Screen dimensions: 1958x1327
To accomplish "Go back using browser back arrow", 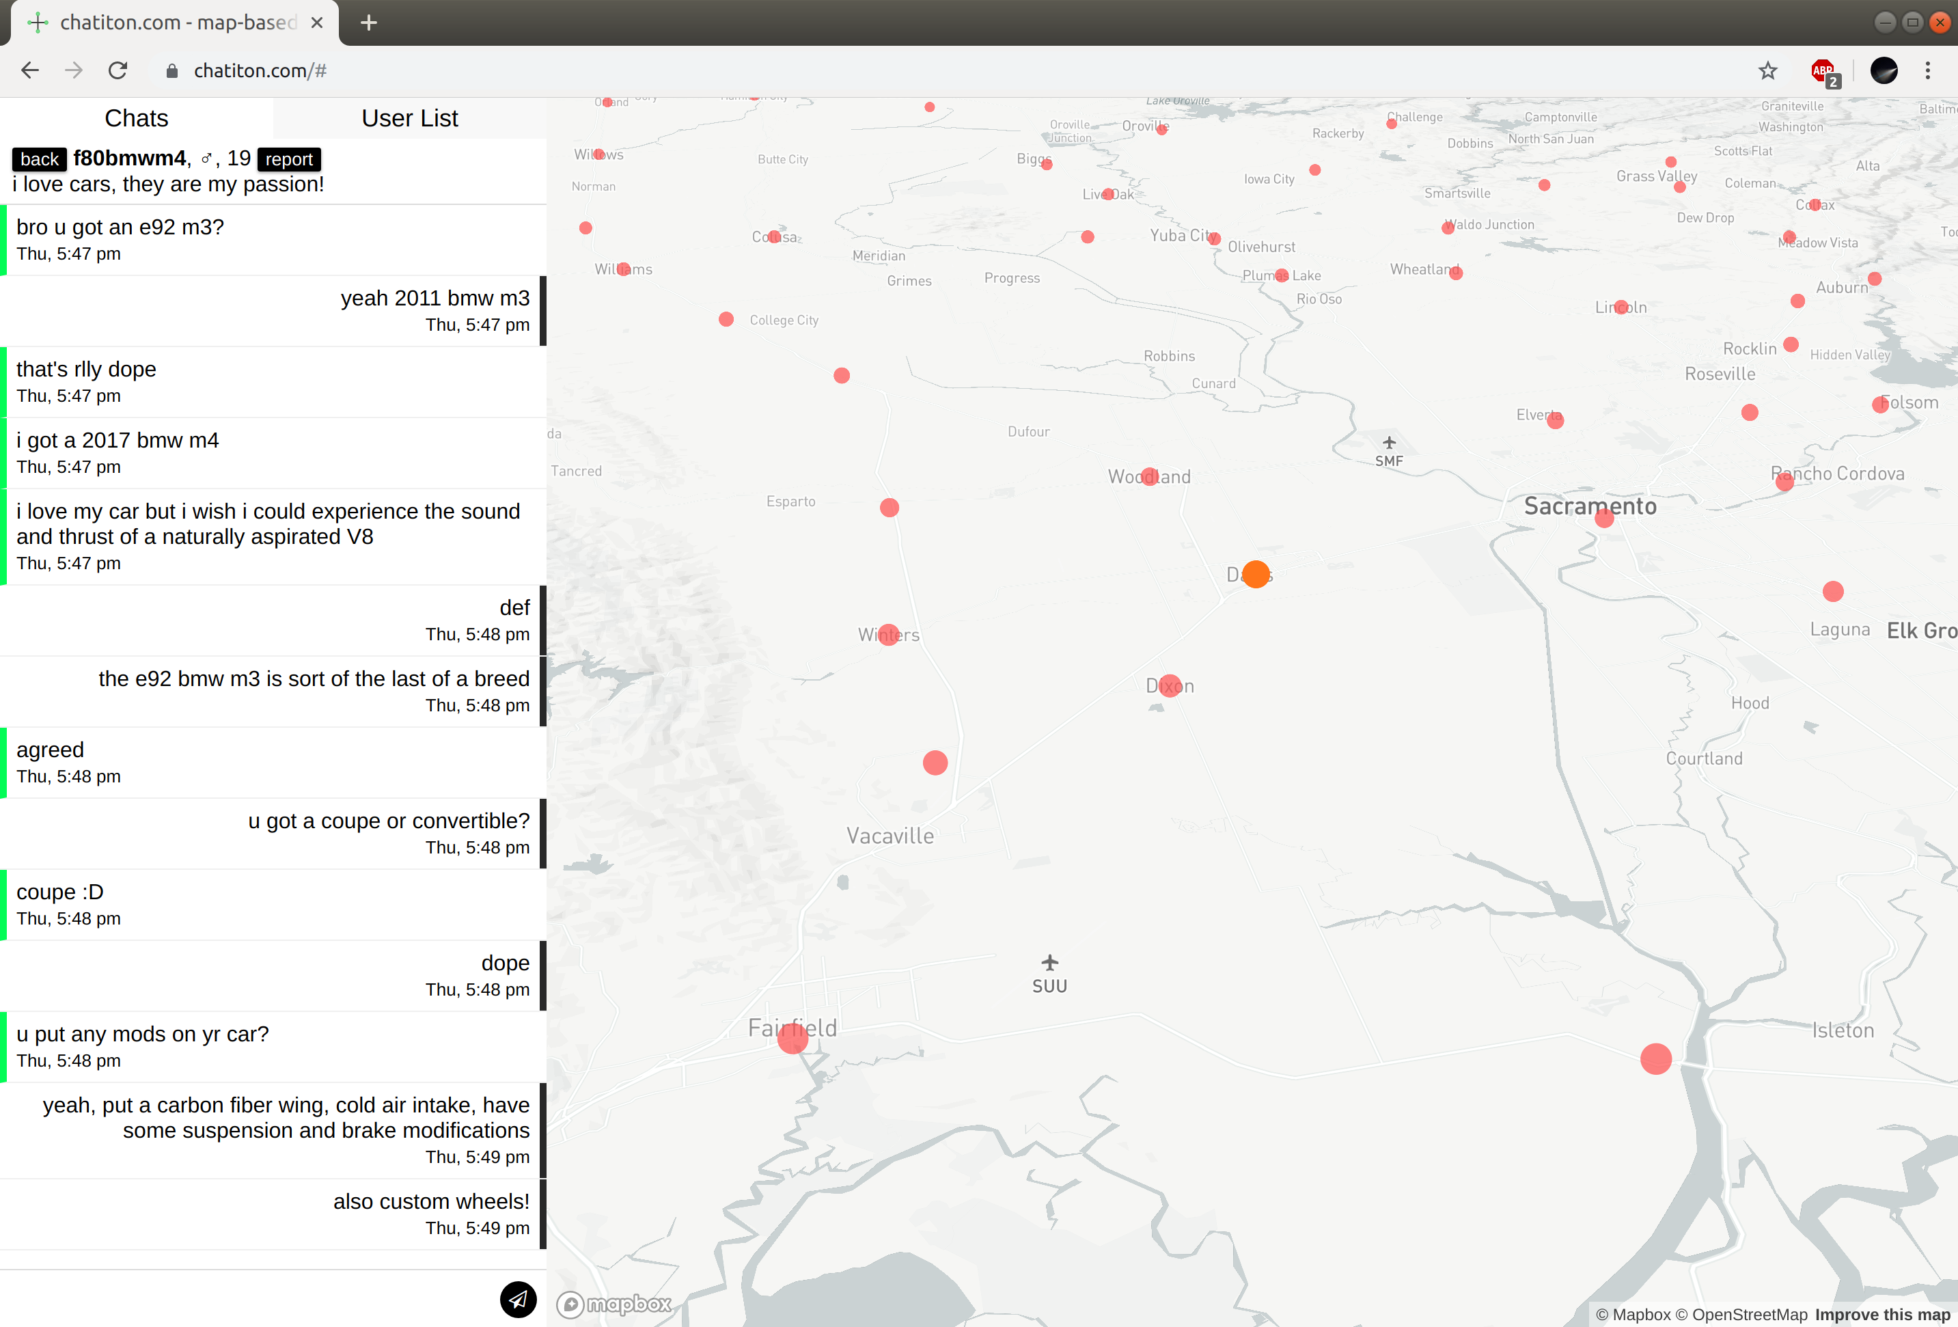I will coord(30,71).
